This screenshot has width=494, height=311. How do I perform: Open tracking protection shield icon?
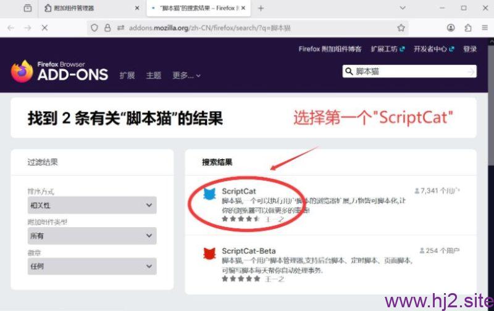click(94, 28)
